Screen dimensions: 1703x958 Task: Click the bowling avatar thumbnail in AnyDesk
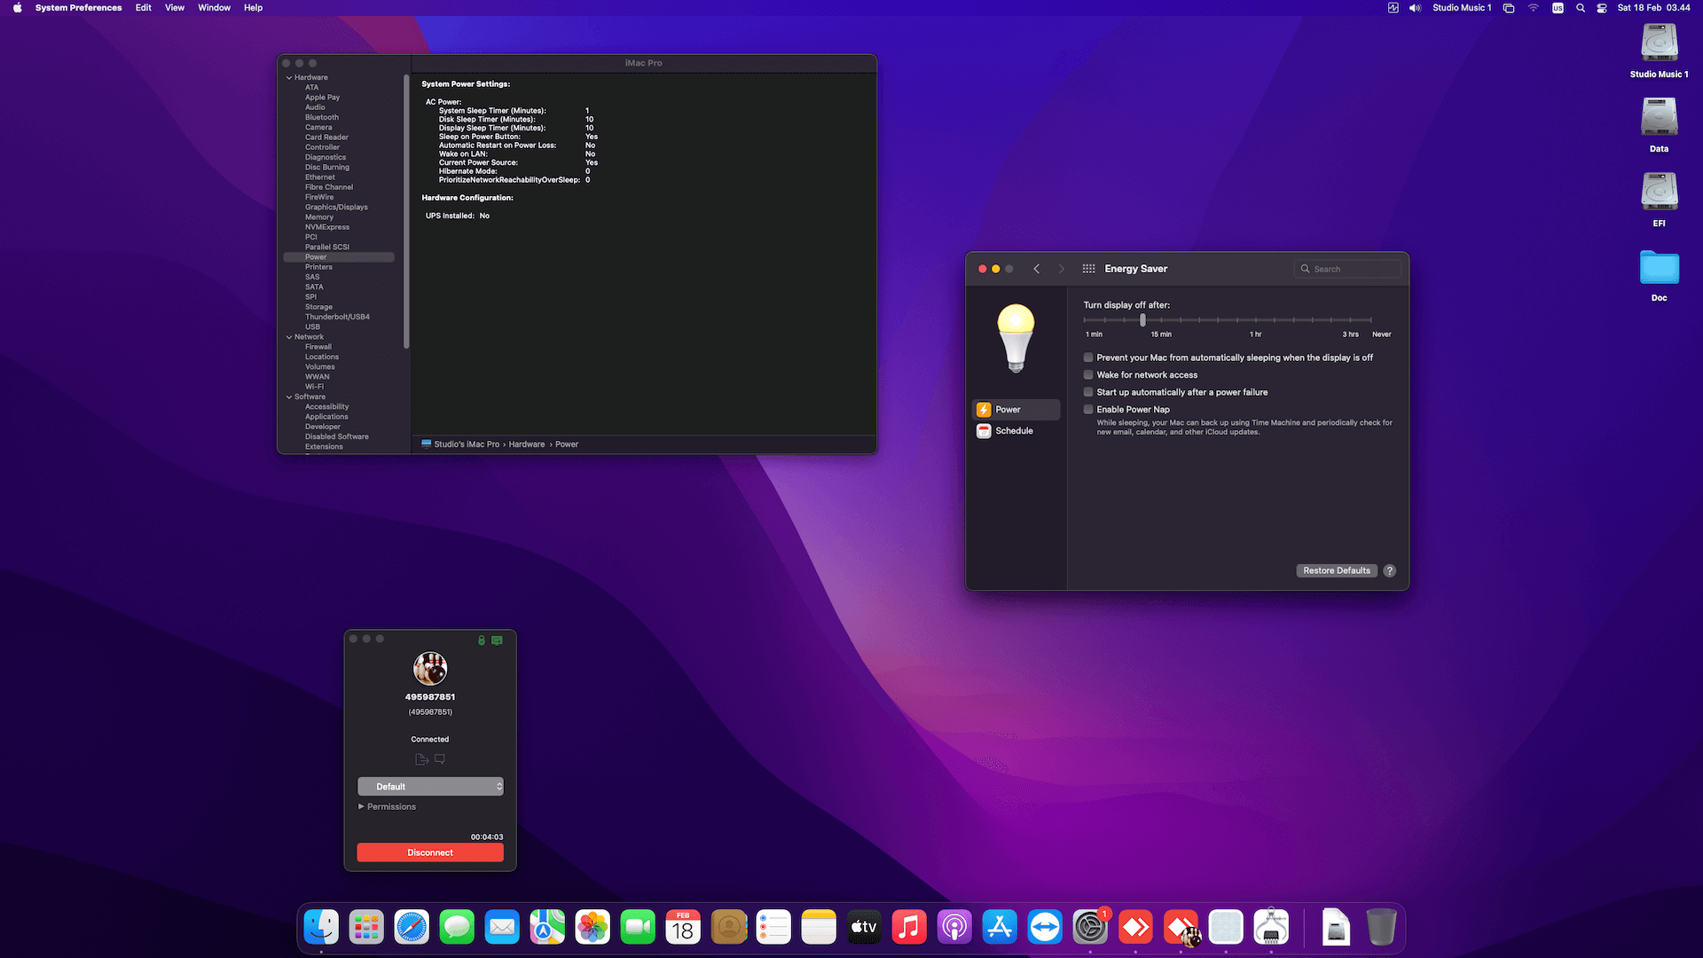(430, 669)
